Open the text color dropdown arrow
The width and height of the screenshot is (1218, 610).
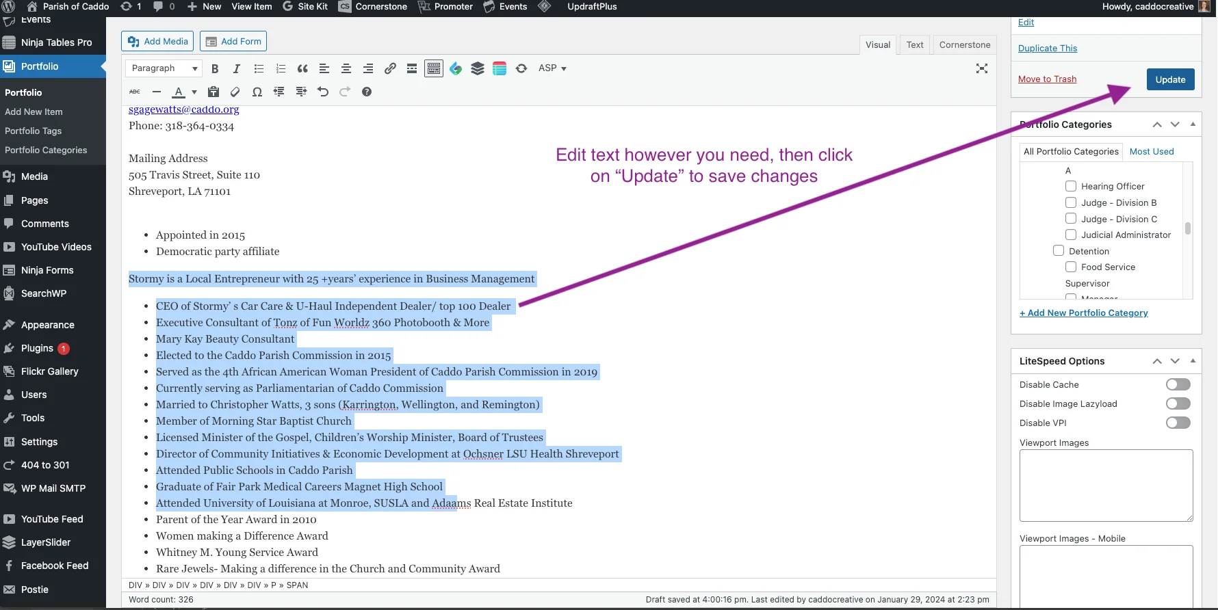coord(194,92)
